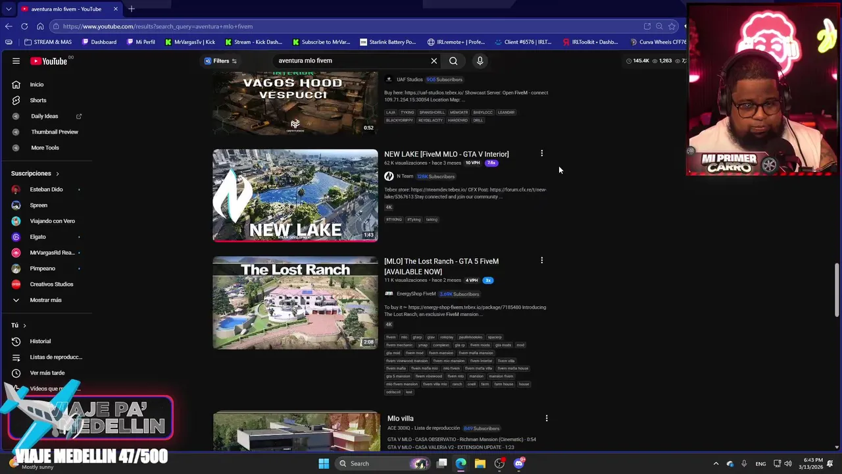Visit the N Team channel avatar

click(x=389, y=176)
